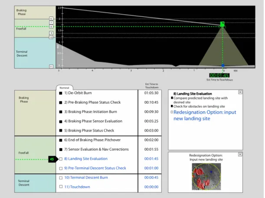This screenshot has height=198, width=265.
Task: Click the 00:00:00 touchdown time value
Action: [151, 187]
